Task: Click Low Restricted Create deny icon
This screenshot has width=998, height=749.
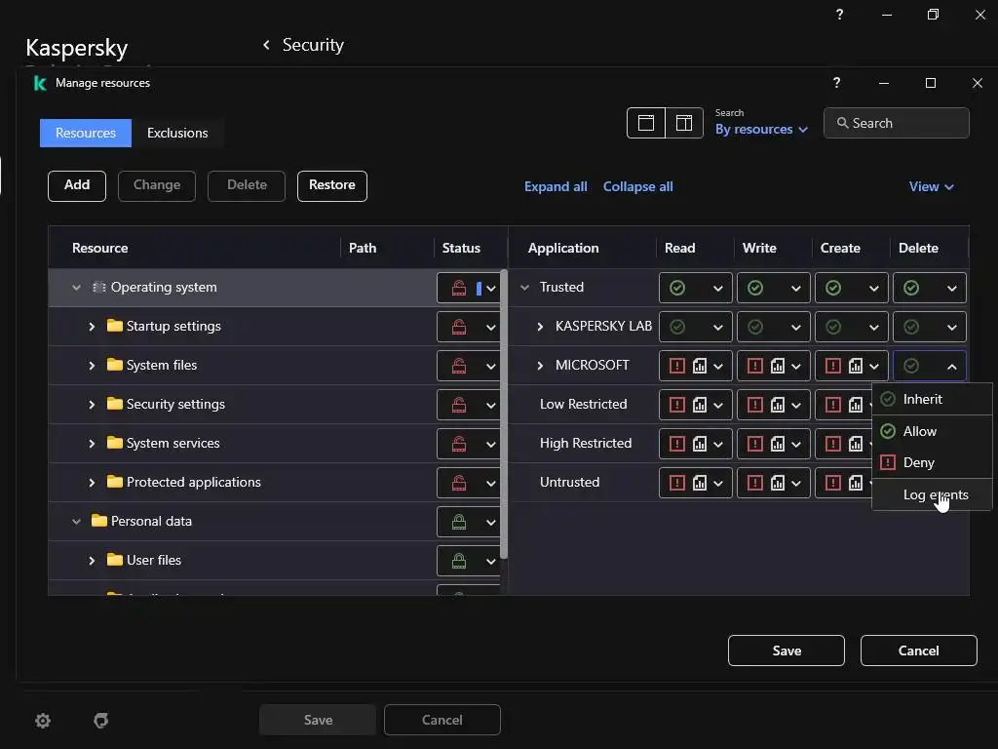Action: coord(832,405)
